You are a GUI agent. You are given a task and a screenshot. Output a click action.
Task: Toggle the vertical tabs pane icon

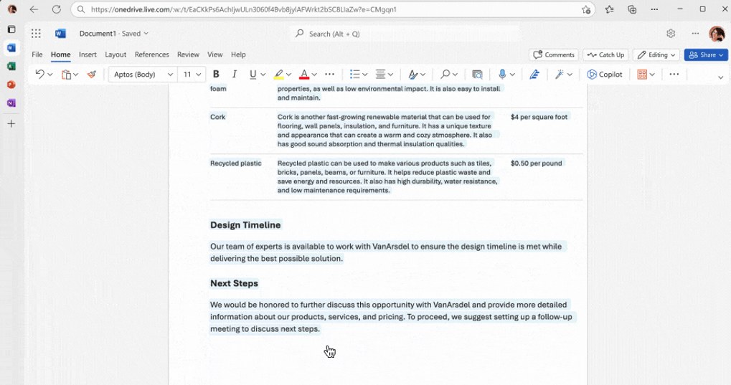click(x=11, y=29)
